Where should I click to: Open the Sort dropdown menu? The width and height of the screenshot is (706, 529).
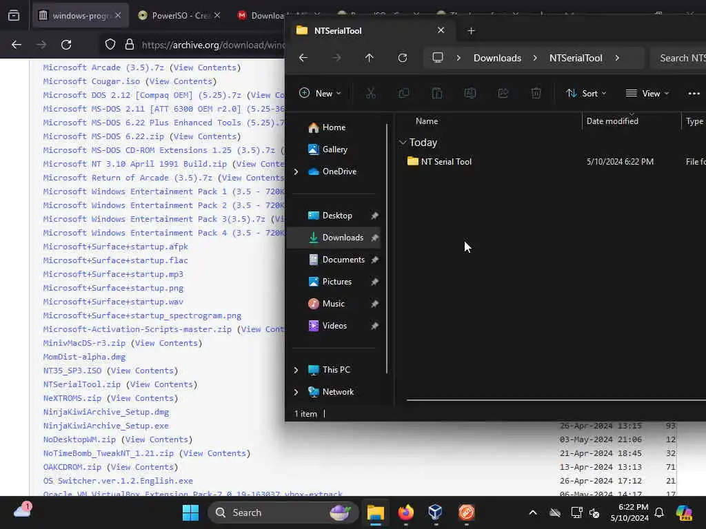coord(586,94)
